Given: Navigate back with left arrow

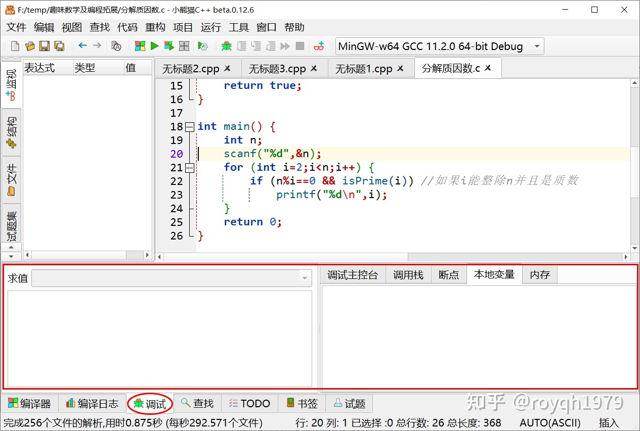Looking at the screenshot, I should pyautogui.click(x=82, y=45).
